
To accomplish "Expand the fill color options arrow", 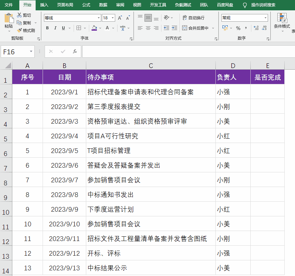I will [100, 28].
